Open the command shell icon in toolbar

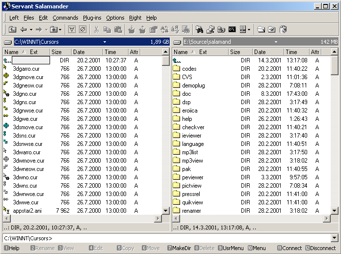coord(232,29)
